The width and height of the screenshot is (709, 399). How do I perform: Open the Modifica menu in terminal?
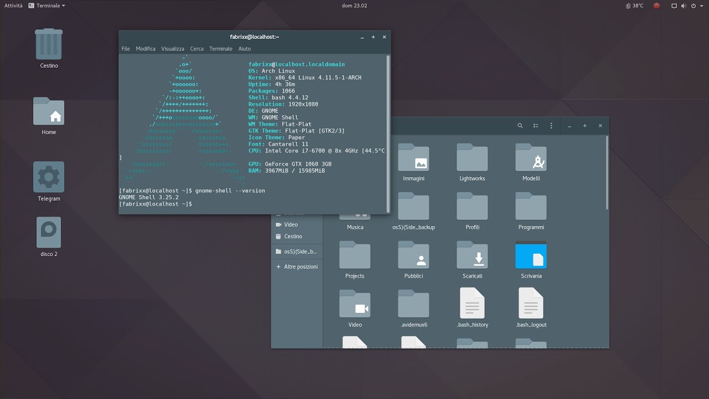tap(146, 49)
